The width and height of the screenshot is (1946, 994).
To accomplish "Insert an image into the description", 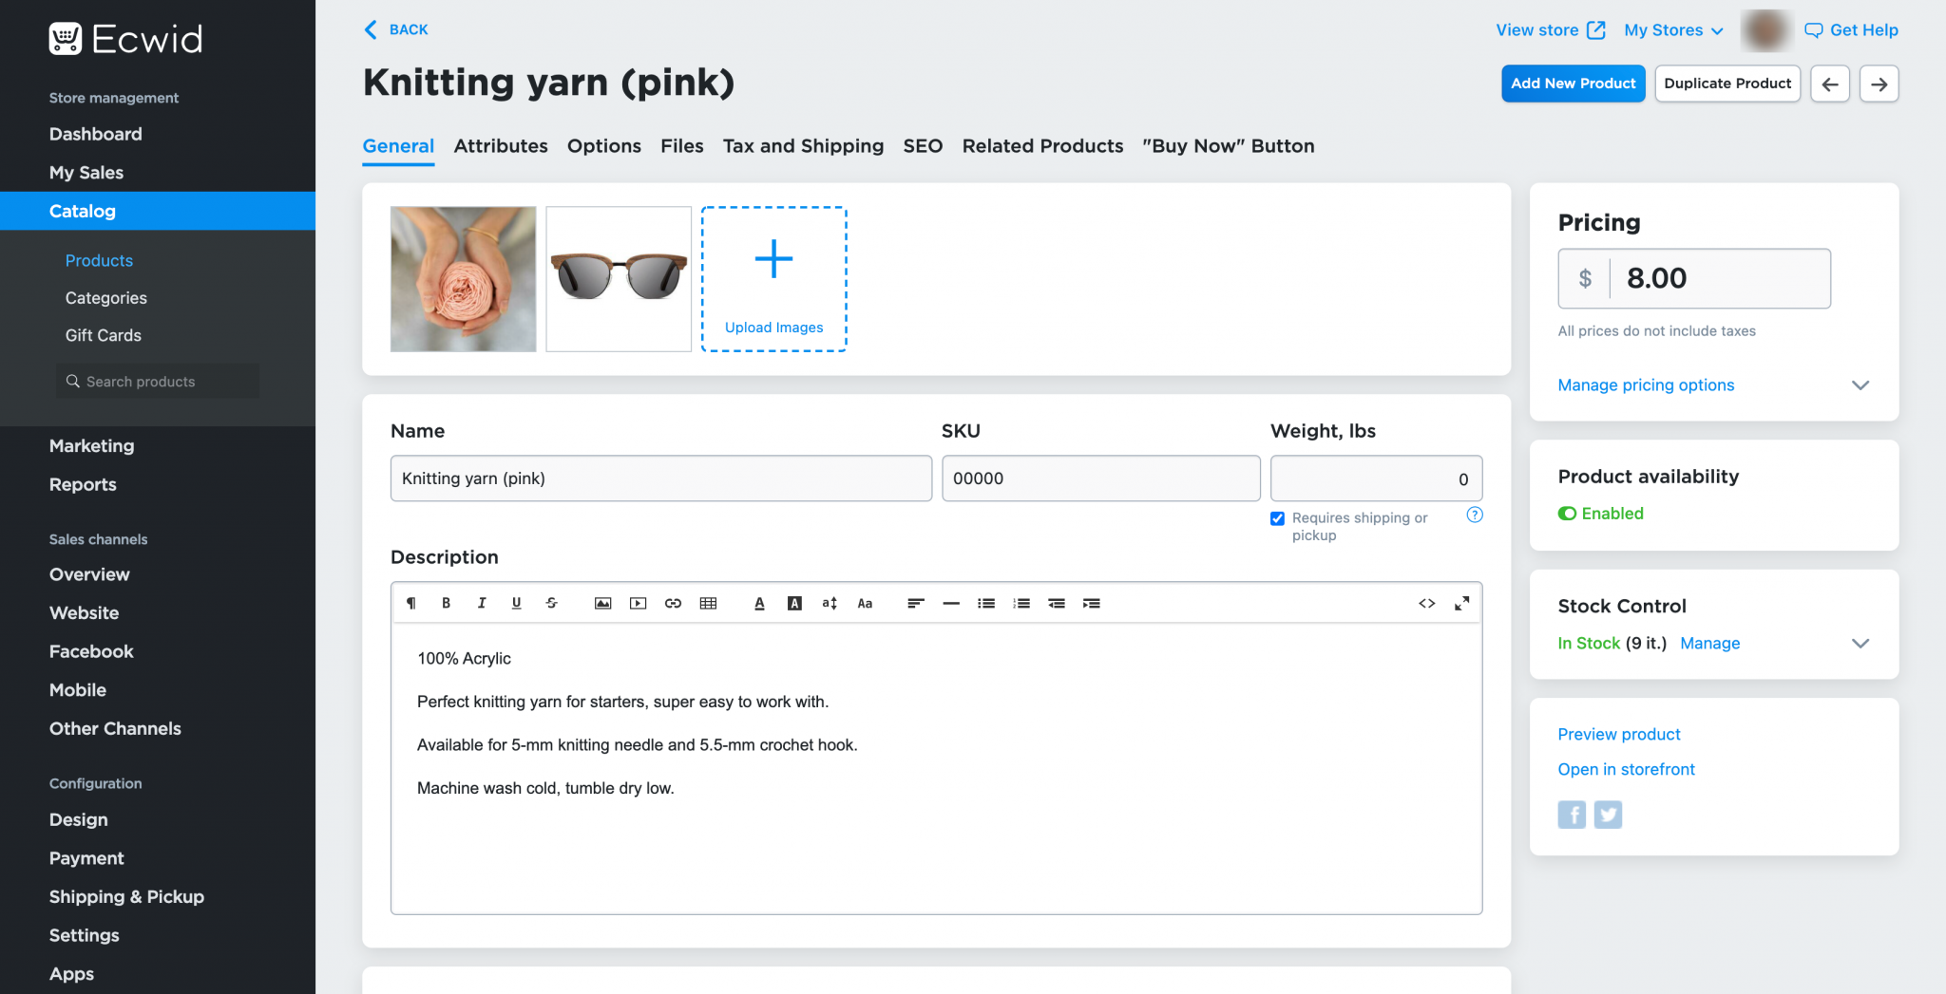I will coord(602,603).
